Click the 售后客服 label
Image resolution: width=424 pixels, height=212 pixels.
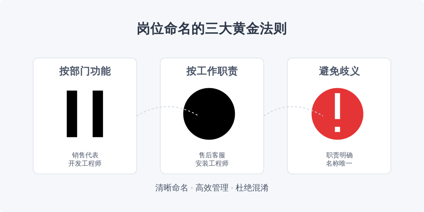[x=212, y=155]
